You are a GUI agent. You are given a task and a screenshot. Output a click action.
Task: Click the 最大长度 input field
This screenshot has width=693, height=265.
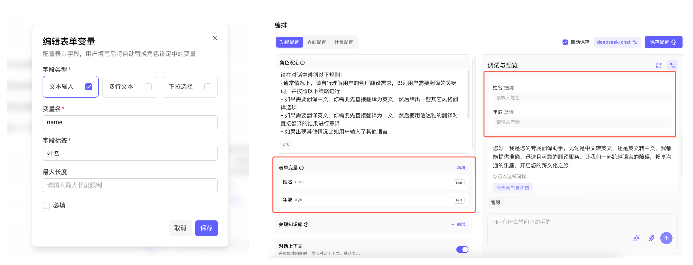point(130,185)
